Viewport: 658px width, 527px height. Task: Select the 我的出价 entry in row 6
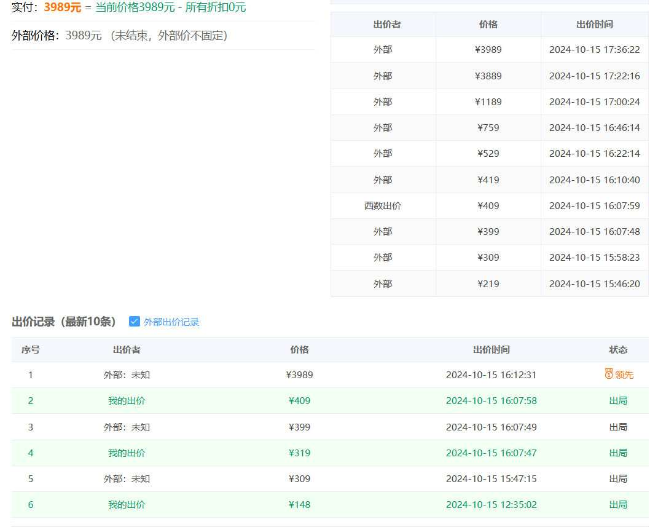tap(127, 505)
